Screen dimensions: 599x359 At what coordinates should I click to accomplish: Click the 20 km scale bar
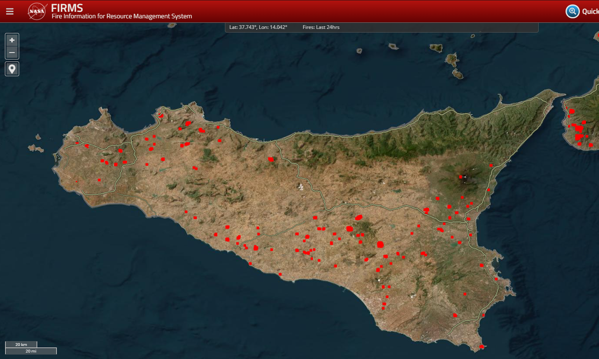pos(21,344)
